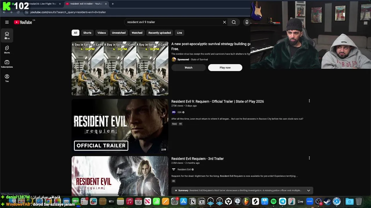Start voice search with the microphone
The image size is (371, 208).
point(247,22)
